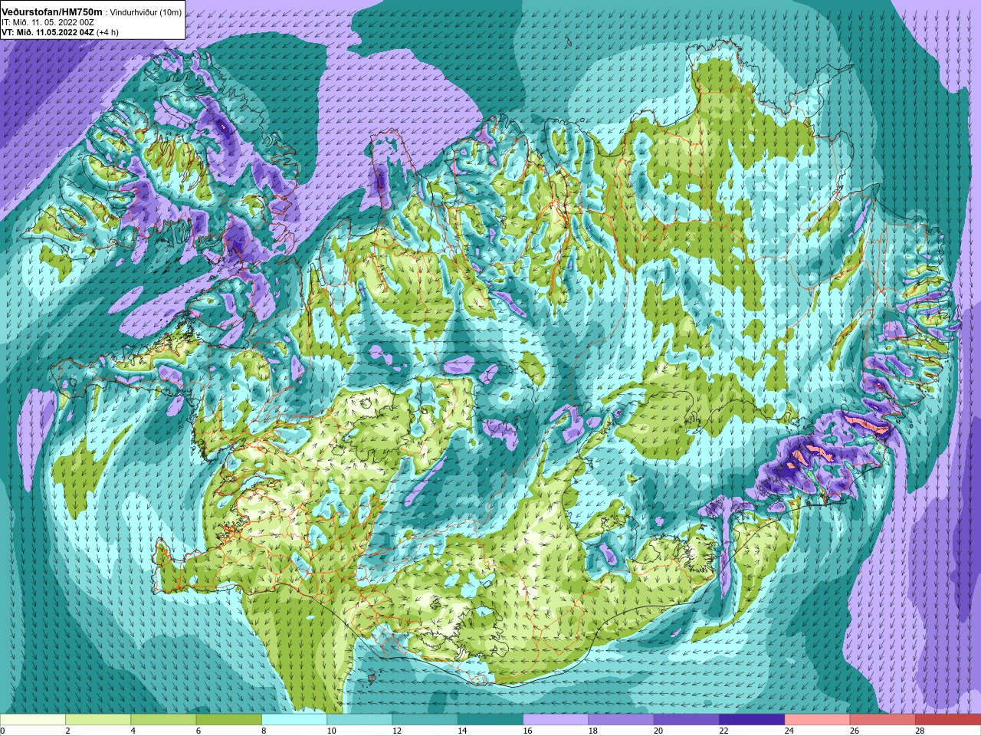Click the legend value label 8
This screenshot has height=736, width=981.
[264, 731]
